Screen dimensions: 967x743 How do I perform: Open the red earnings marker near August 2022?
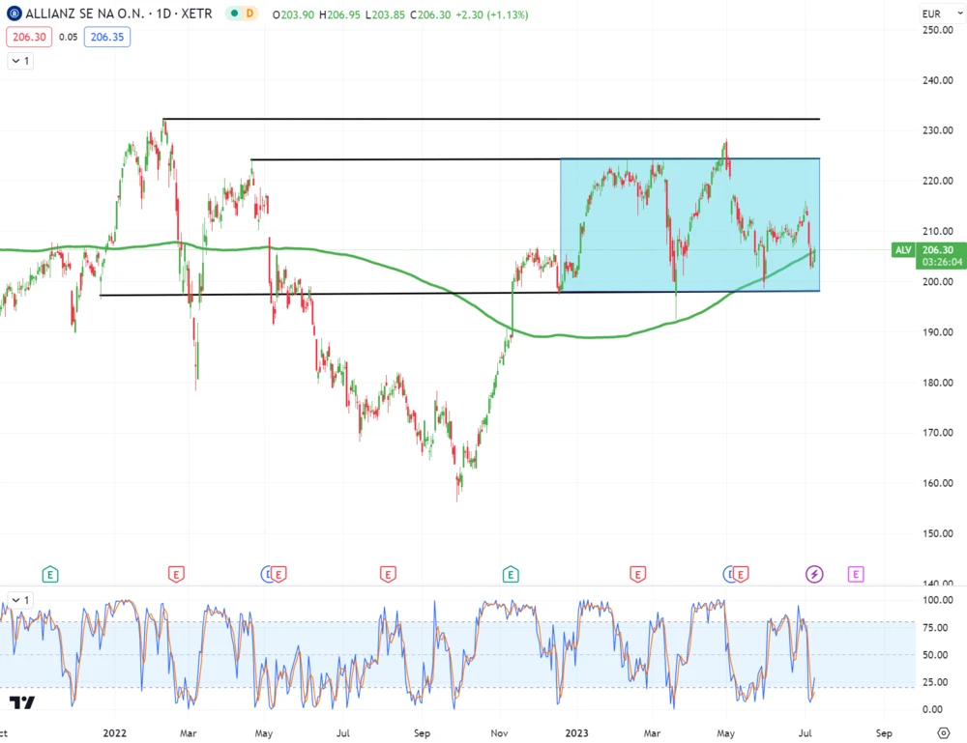(x=388, y=575)
